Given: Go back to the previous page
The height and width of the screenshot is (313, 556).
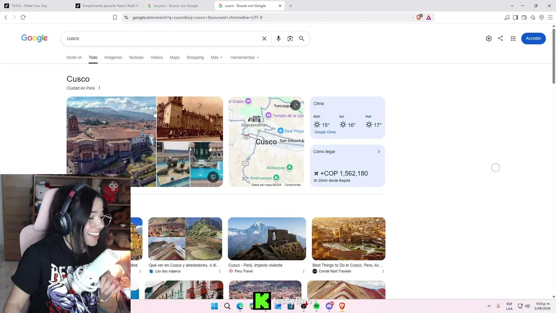Looking at the screenshot, I should pos(6,17).
